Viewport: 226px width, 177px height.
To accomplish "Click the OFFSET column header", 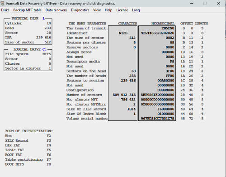I will pos(187,24).
